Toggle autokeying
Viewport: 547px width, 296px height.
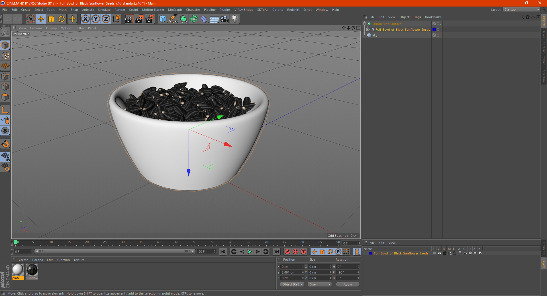point(295,252)
